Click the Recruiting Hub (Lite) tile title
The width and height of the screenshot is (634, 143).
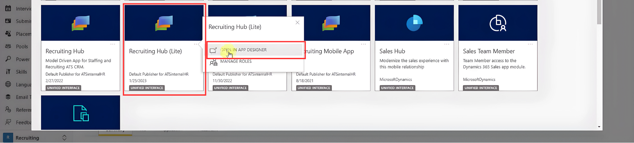tap(156, 51)
